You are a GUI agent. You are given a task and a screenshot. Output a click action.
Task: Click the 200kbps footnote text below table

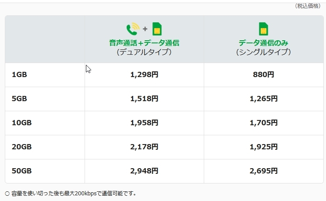pos(70,193)
